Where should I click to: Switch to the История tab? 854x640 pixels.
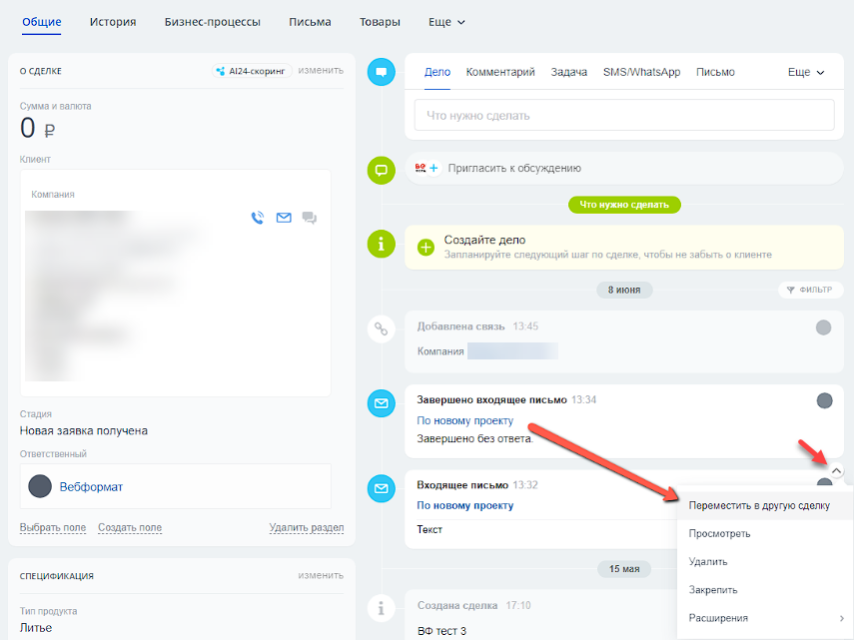coord(113,22)
